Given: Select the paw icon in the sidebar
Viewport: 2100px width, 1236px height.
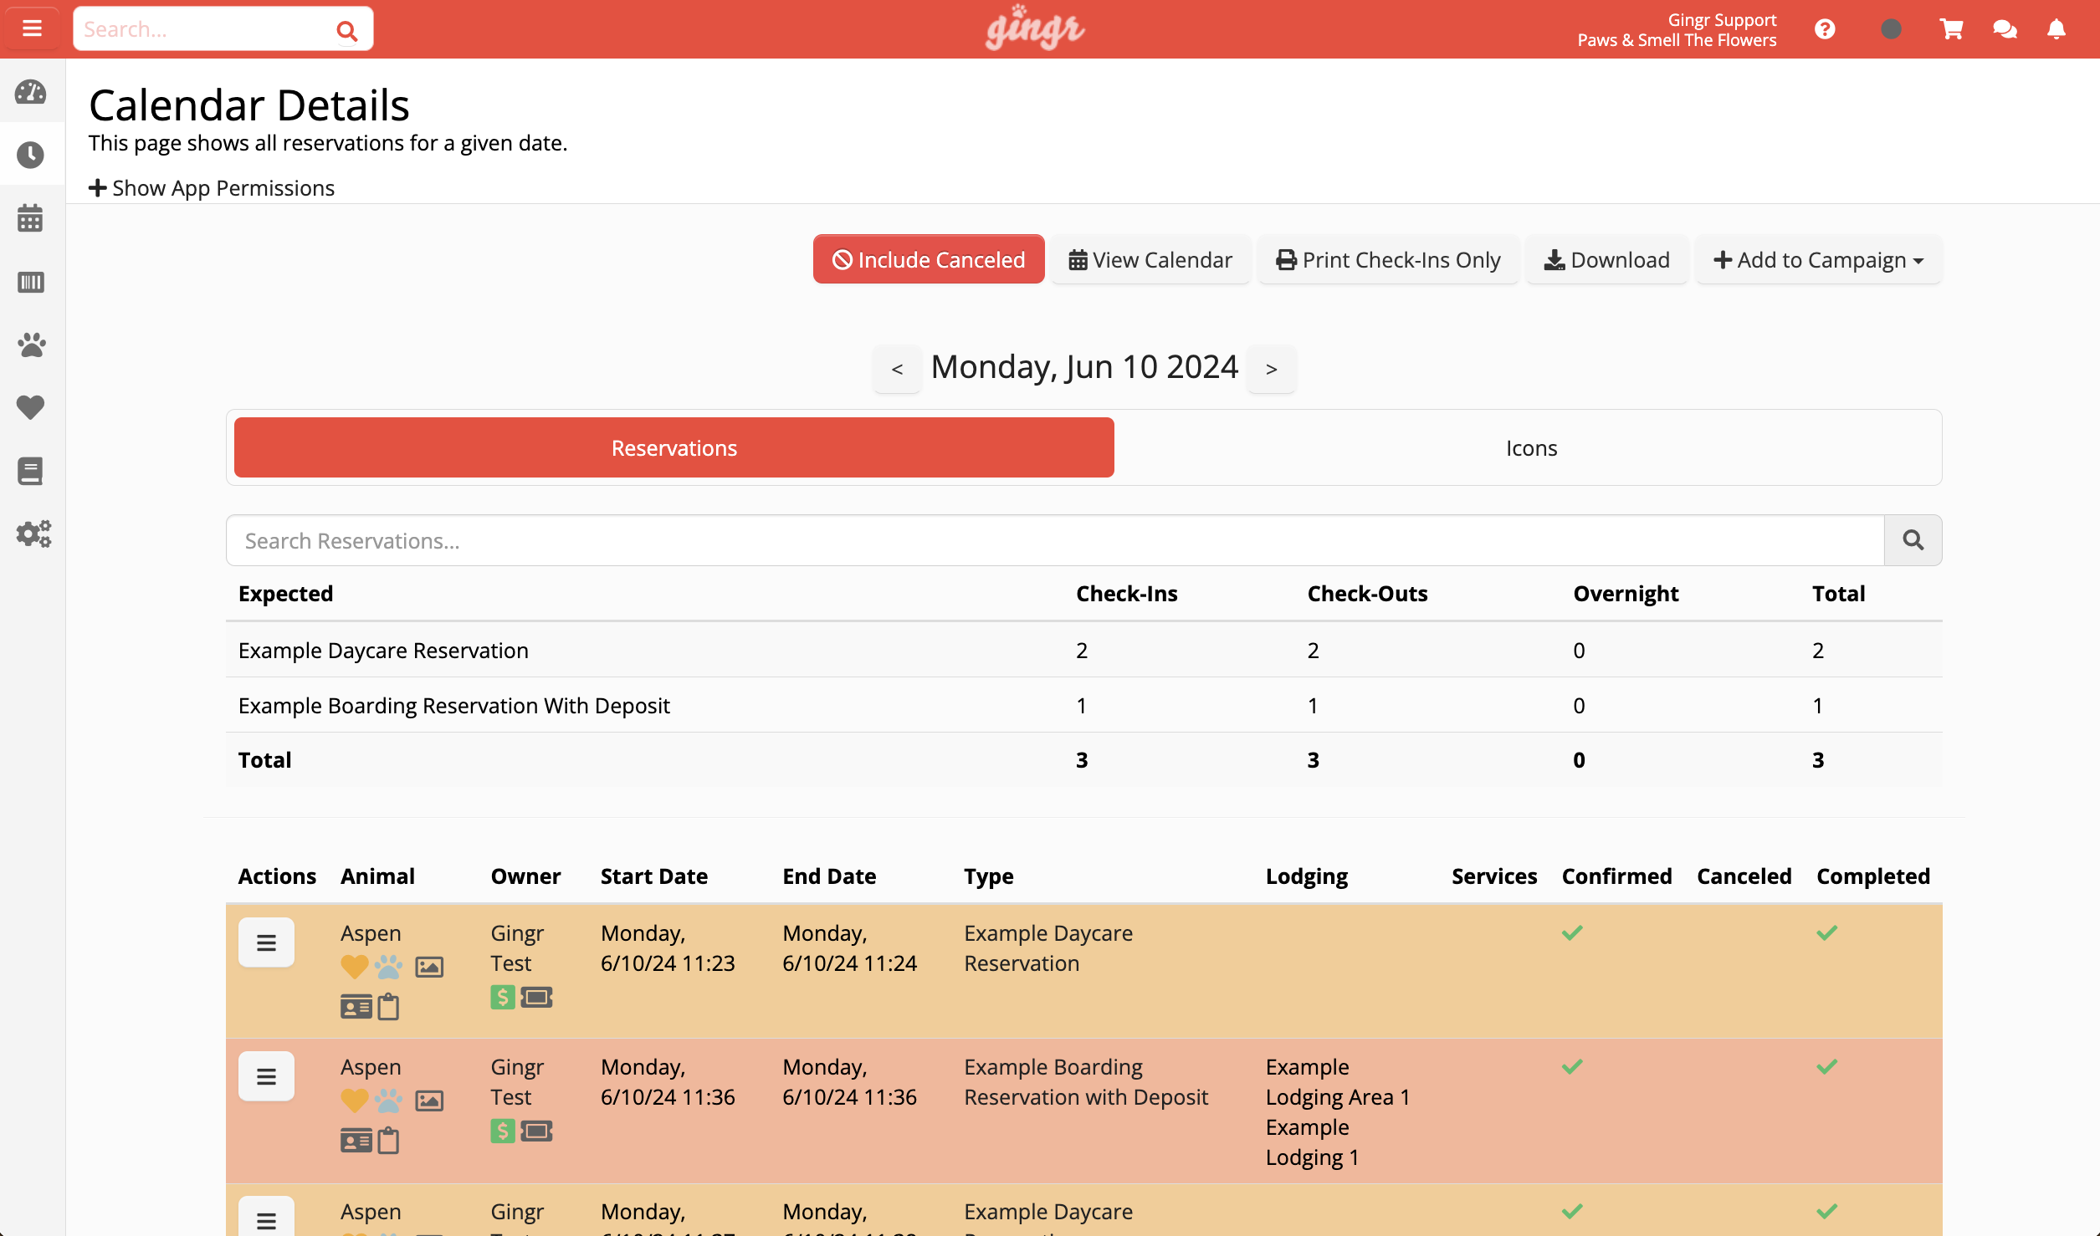Looking at the screenshot, I should (31, 345).
